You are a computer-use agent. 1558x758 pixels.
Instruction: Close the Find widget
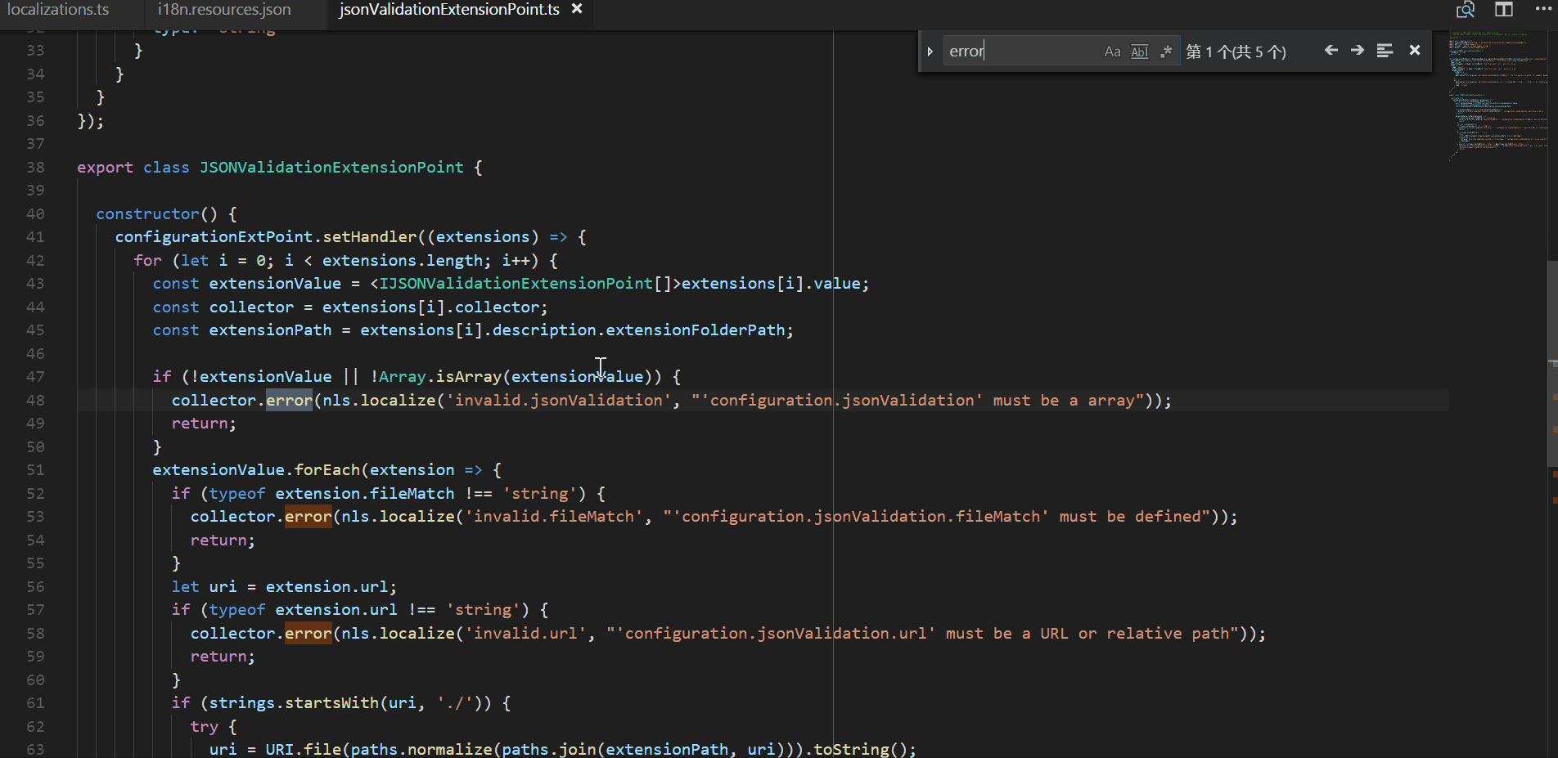(x=1415, y=50)
